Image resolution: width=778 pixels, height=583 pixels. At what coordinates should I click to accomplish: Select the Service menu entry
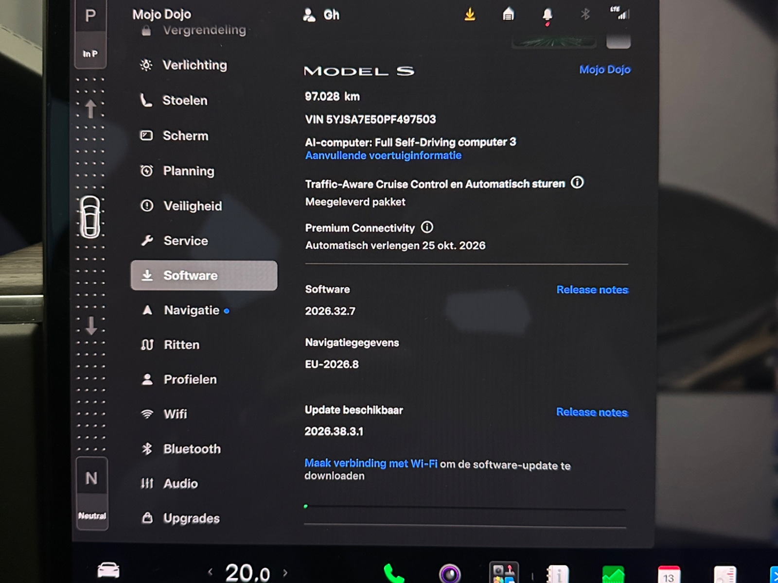click(x=174, y=240)
